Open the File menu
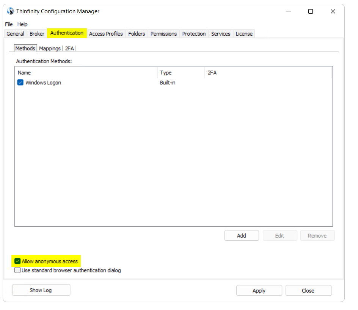 9,24
